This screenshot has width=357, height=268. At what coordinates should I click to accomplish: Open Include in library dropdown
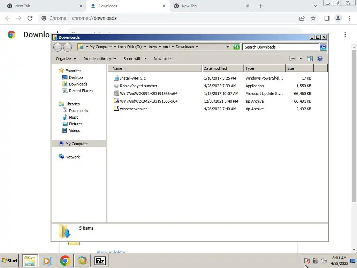tap(100, 59)
